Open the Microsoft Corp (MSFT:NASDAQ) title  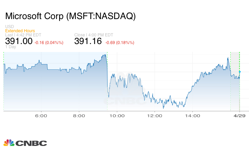(71, 16)
